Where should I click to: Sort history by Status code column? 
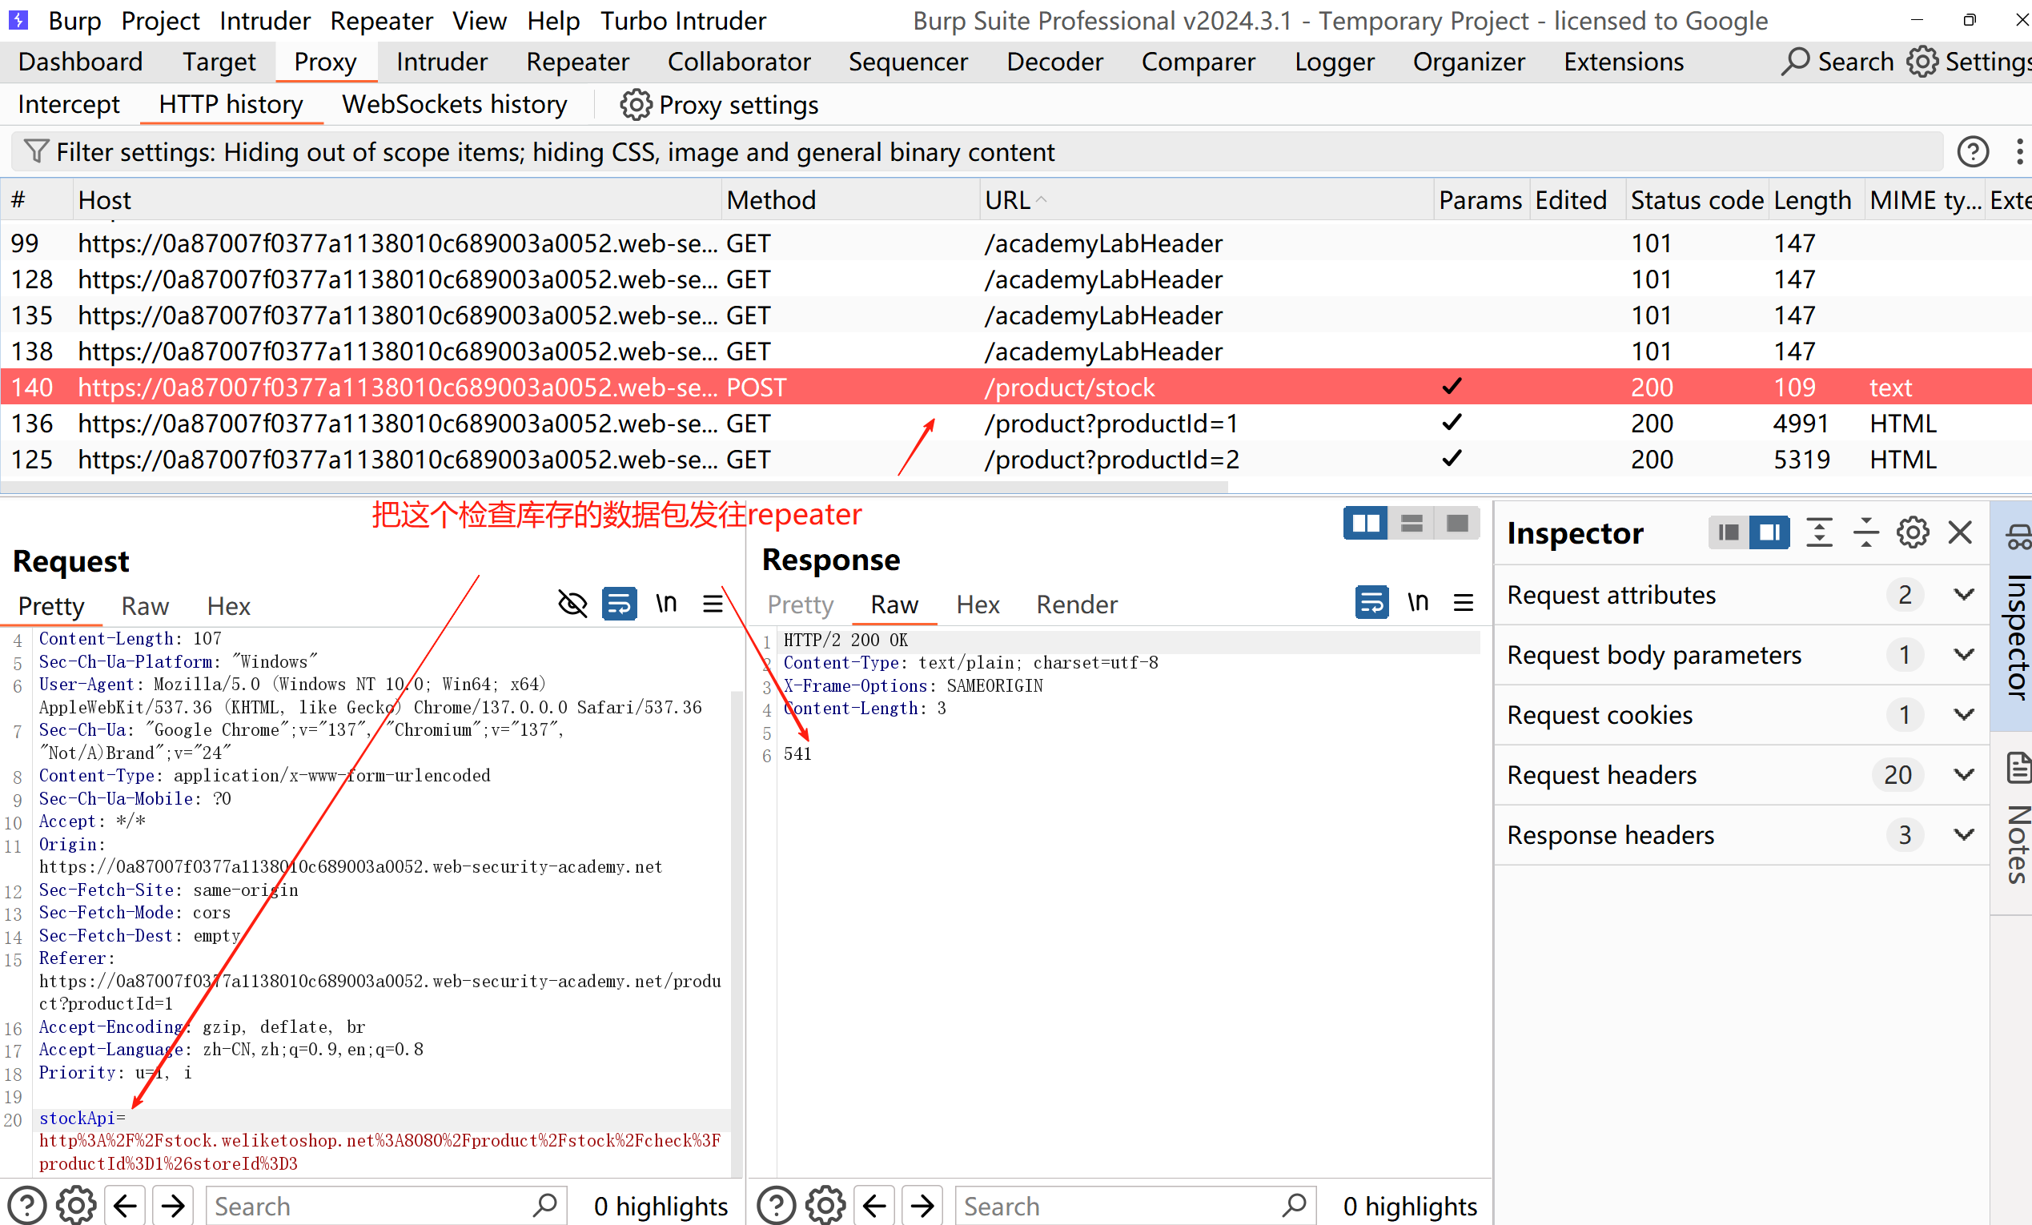point(1696,199)
